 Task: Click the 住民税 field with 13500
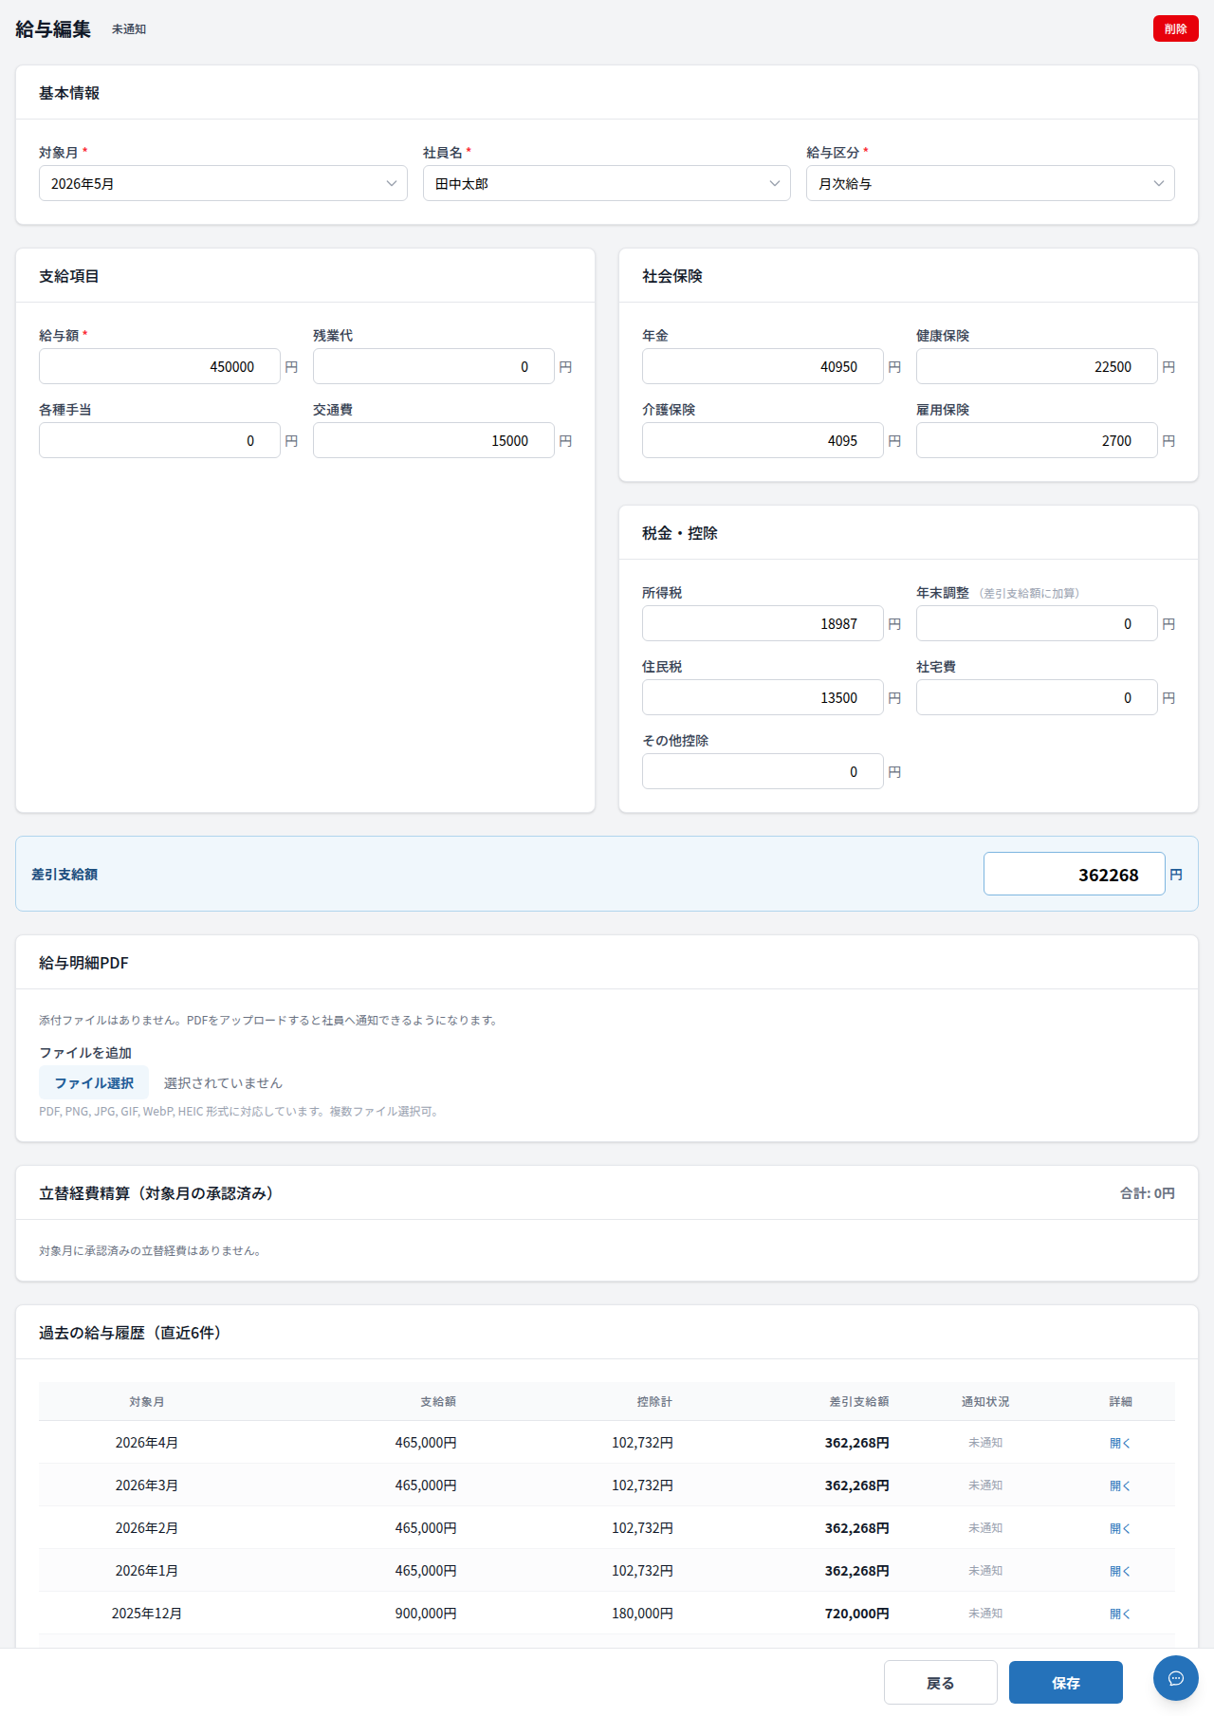(x=763, y=697)
